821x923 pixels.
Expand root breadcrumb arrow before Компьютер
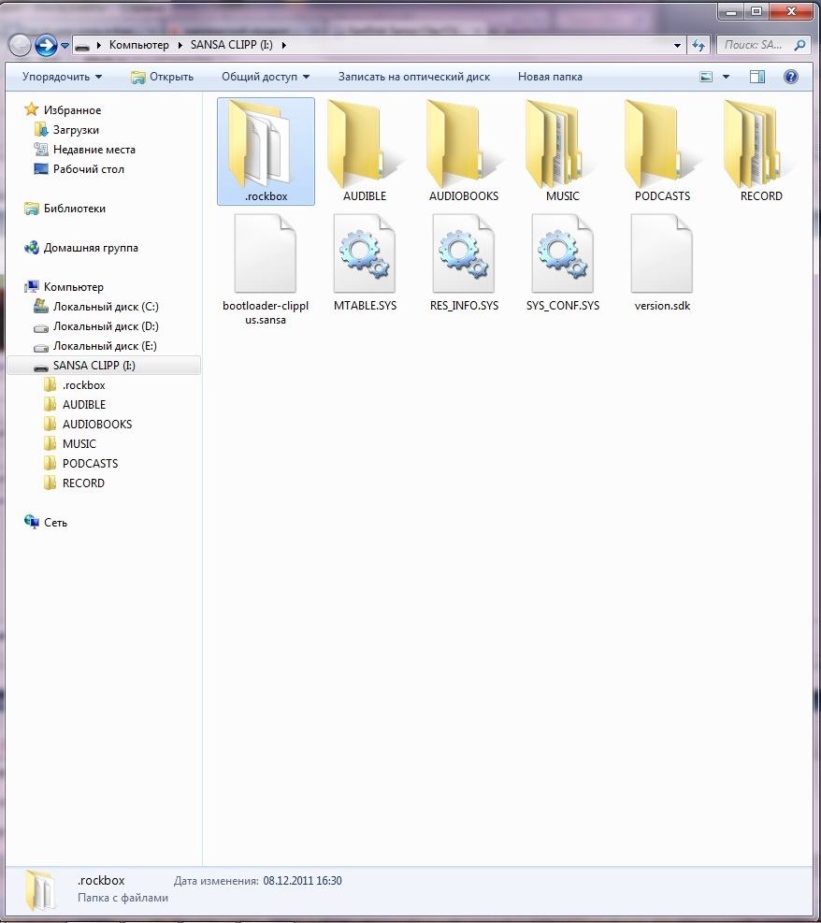point(98,45)
